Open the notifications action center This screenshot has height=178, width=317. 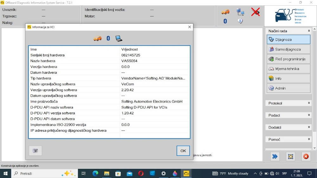point(309,173)
